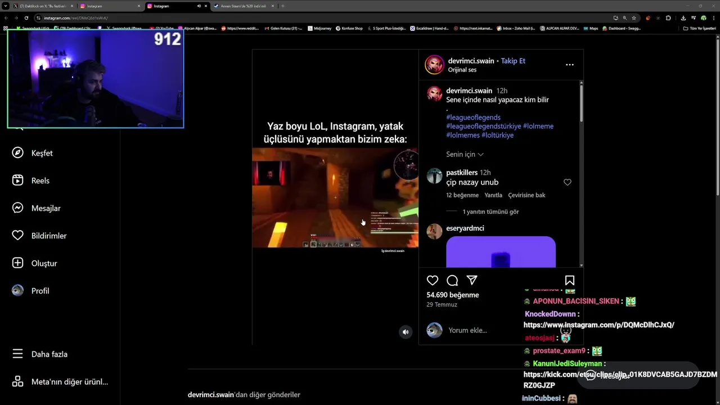Open three-dot post options menu
Screen dimensions: 720x405
coord(570,65)
